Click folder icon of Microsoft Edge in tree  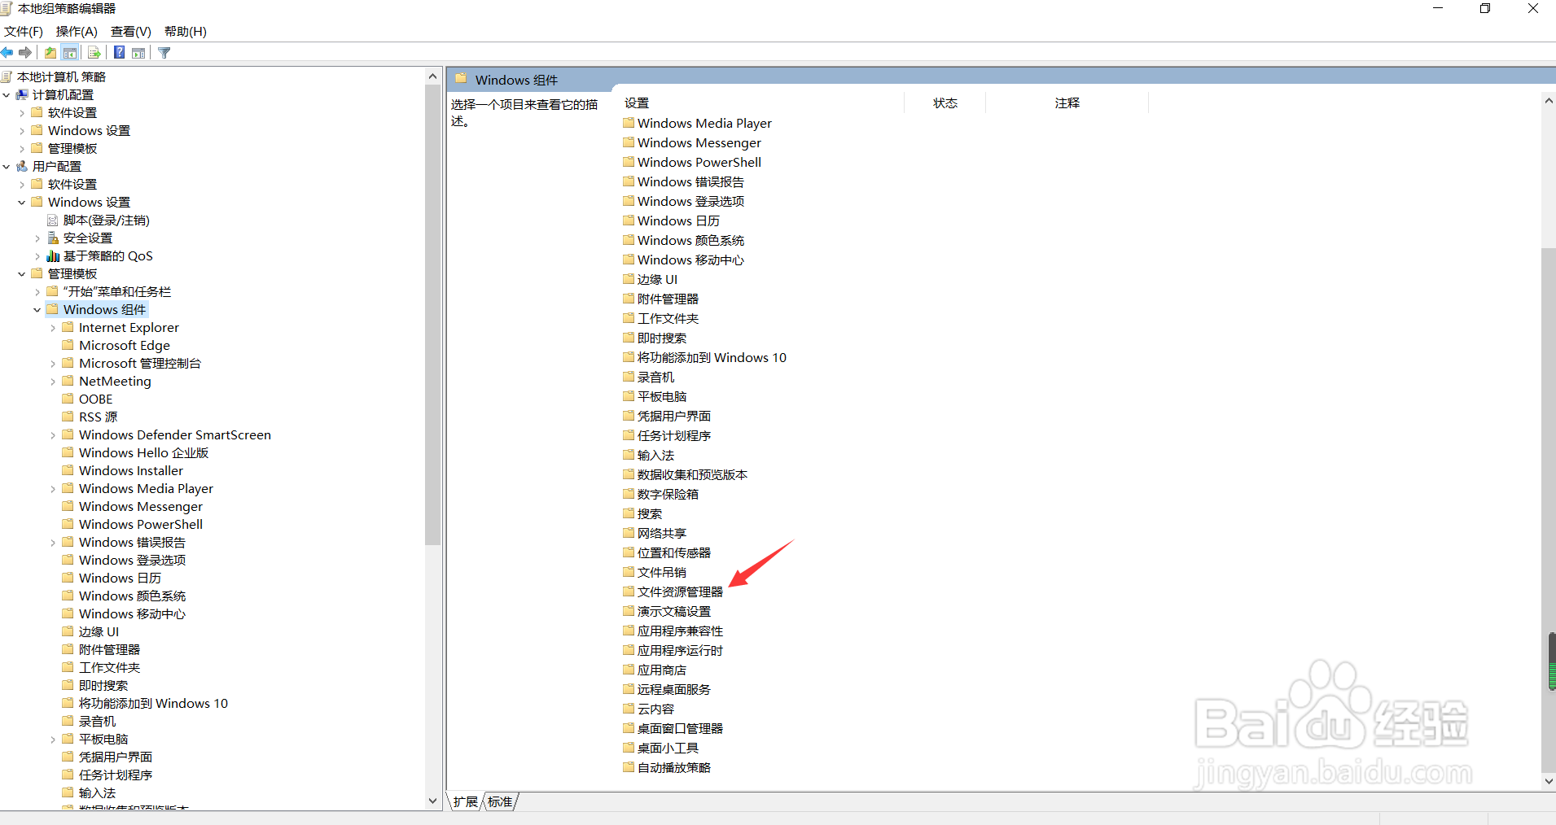[68, 345]
